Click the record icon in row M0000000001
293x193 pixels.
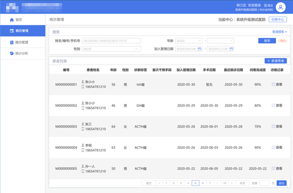pos(273,84)
